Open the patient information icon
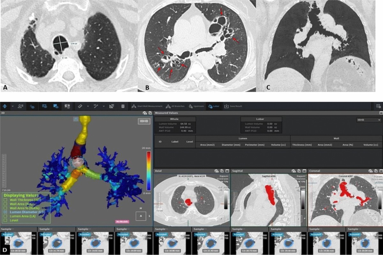383x255 pixels. click(20, 106)
